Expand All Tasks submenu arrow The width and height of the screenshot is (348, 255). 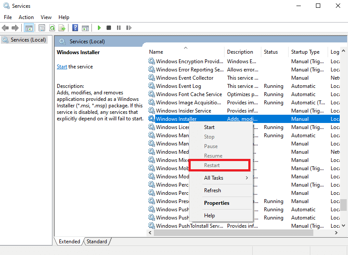pyautogui.click(x=247, y=178)
